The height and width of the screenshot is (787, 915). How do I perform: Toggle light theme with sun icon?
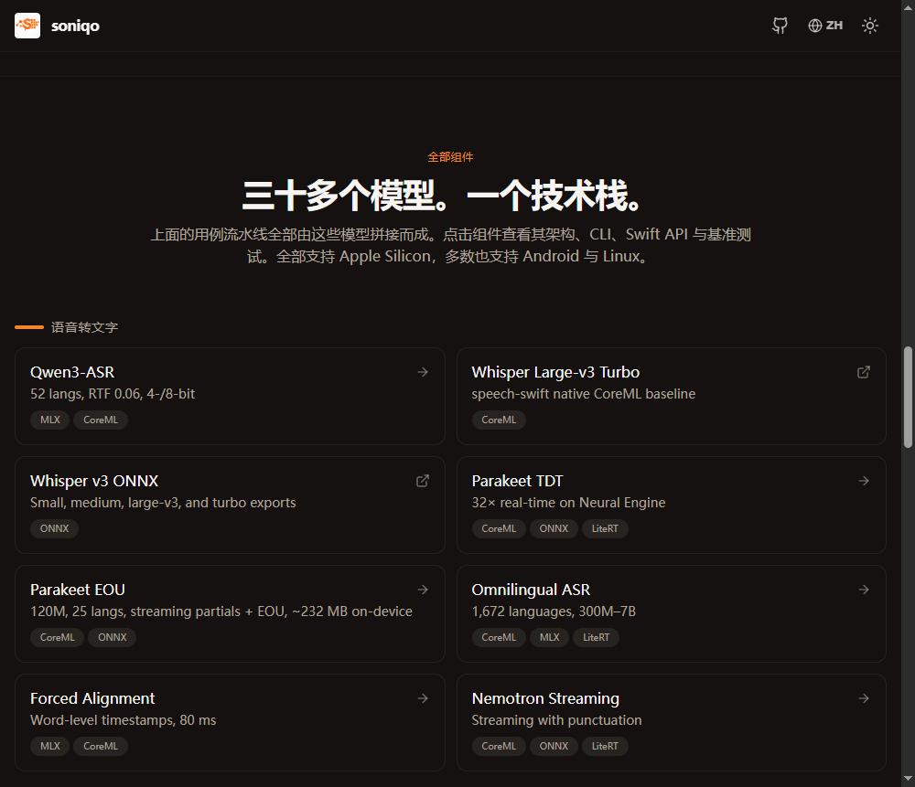pos(869,26)
